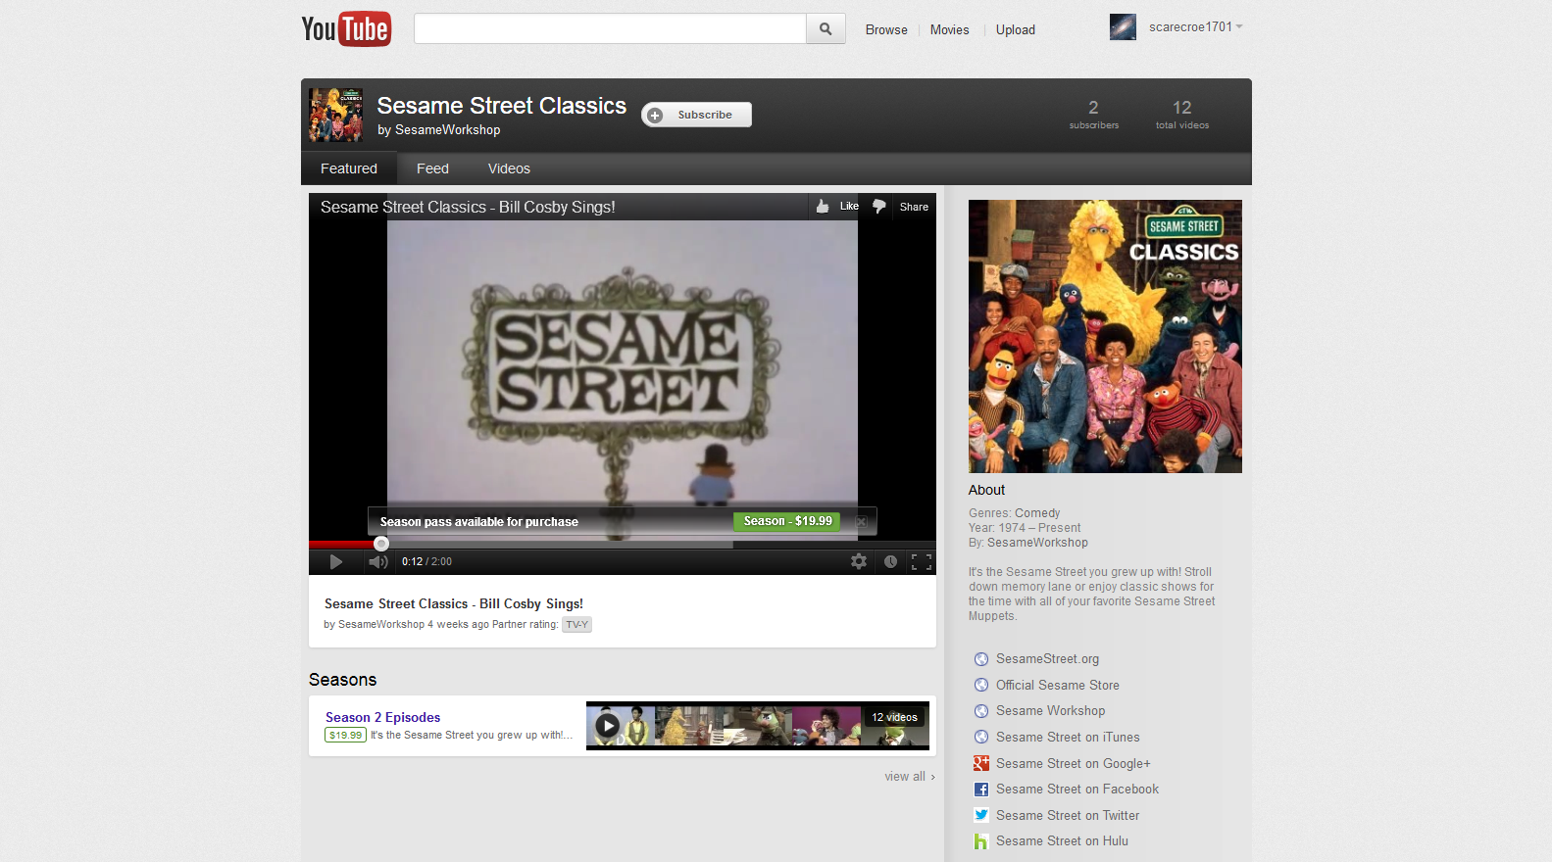Buy Season pass for $19.99
The height and width of the screenshot is (862, 1552).
[x=787, y=521]
